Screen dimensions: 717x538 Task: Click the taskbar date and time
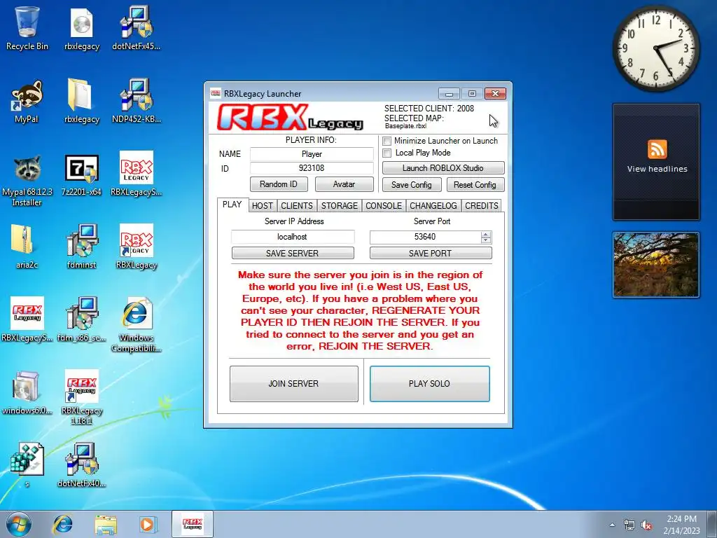[681, 525]
